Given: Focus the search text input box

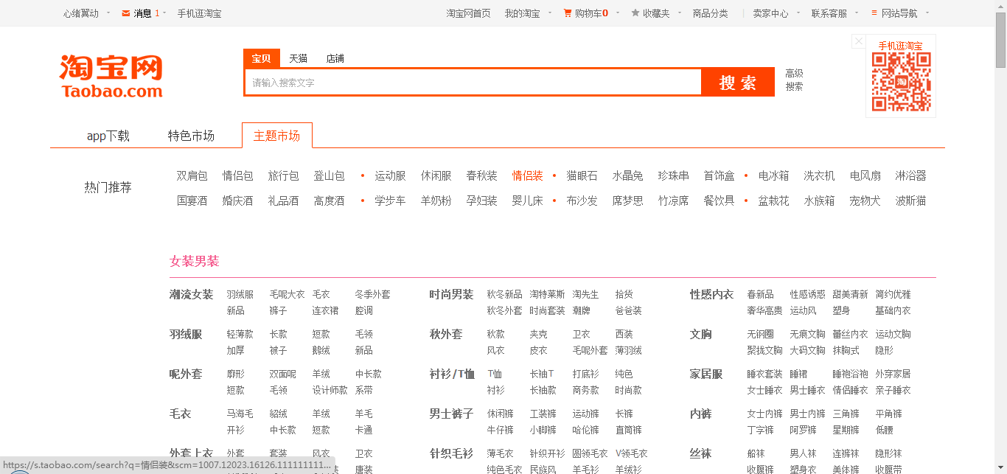Looking at the screenshot, I should coord(473,83).
